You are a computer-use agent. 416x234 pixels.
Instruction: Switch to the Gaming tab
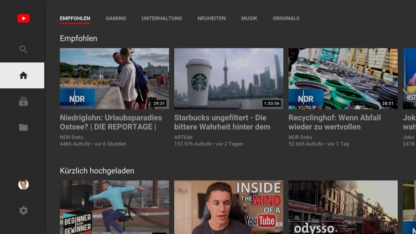(116, 18)
